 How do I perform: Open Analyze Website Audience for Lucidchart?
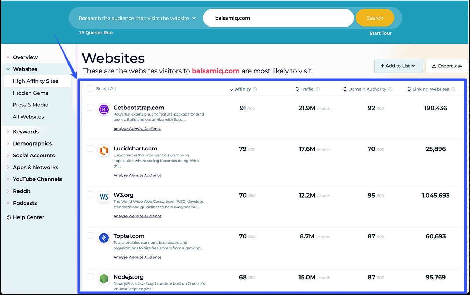tap(137, 175)
